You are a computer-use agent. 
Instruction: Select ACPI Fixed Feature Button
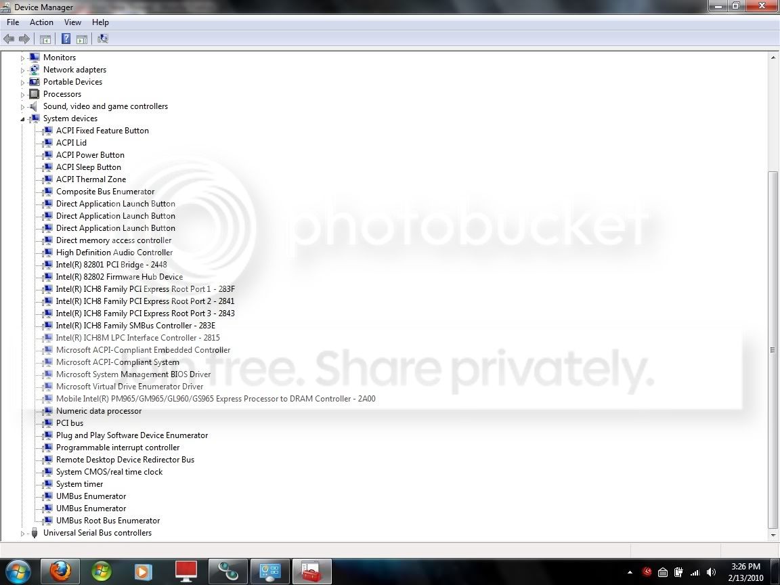tap(102, 130)
